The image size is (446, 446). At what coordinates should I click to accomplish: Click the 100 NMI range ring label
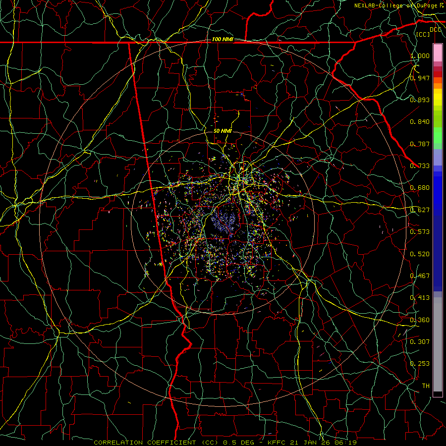pyautogui.click(x=223, y=39)
